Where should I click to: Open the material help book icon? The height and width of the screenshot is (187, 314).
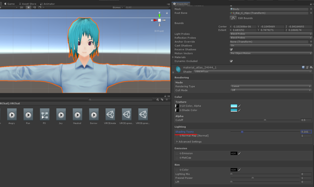pos(303,67)
